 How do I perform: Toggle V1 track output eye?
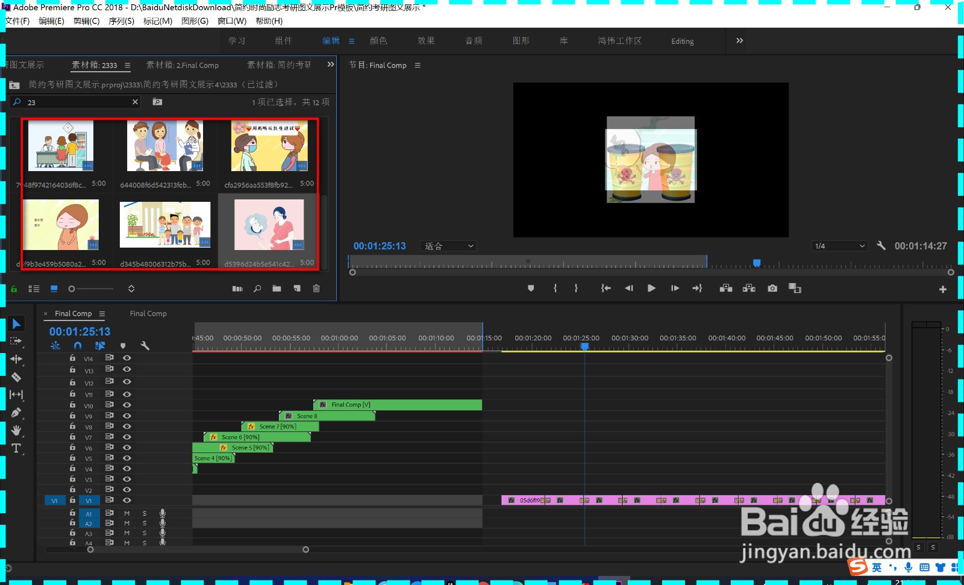coord(127,500)
